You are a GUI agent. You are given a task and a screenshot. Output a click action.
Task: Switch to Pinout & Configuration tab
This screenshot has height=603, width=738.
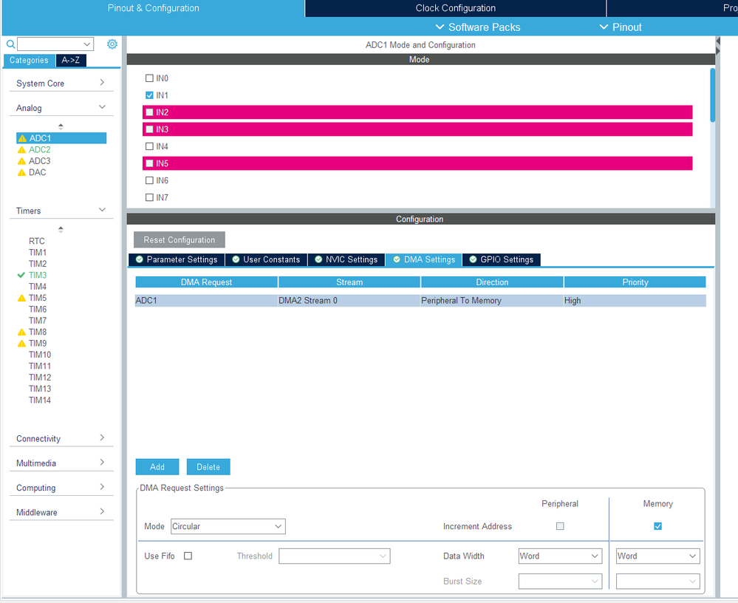pos(154,8)
